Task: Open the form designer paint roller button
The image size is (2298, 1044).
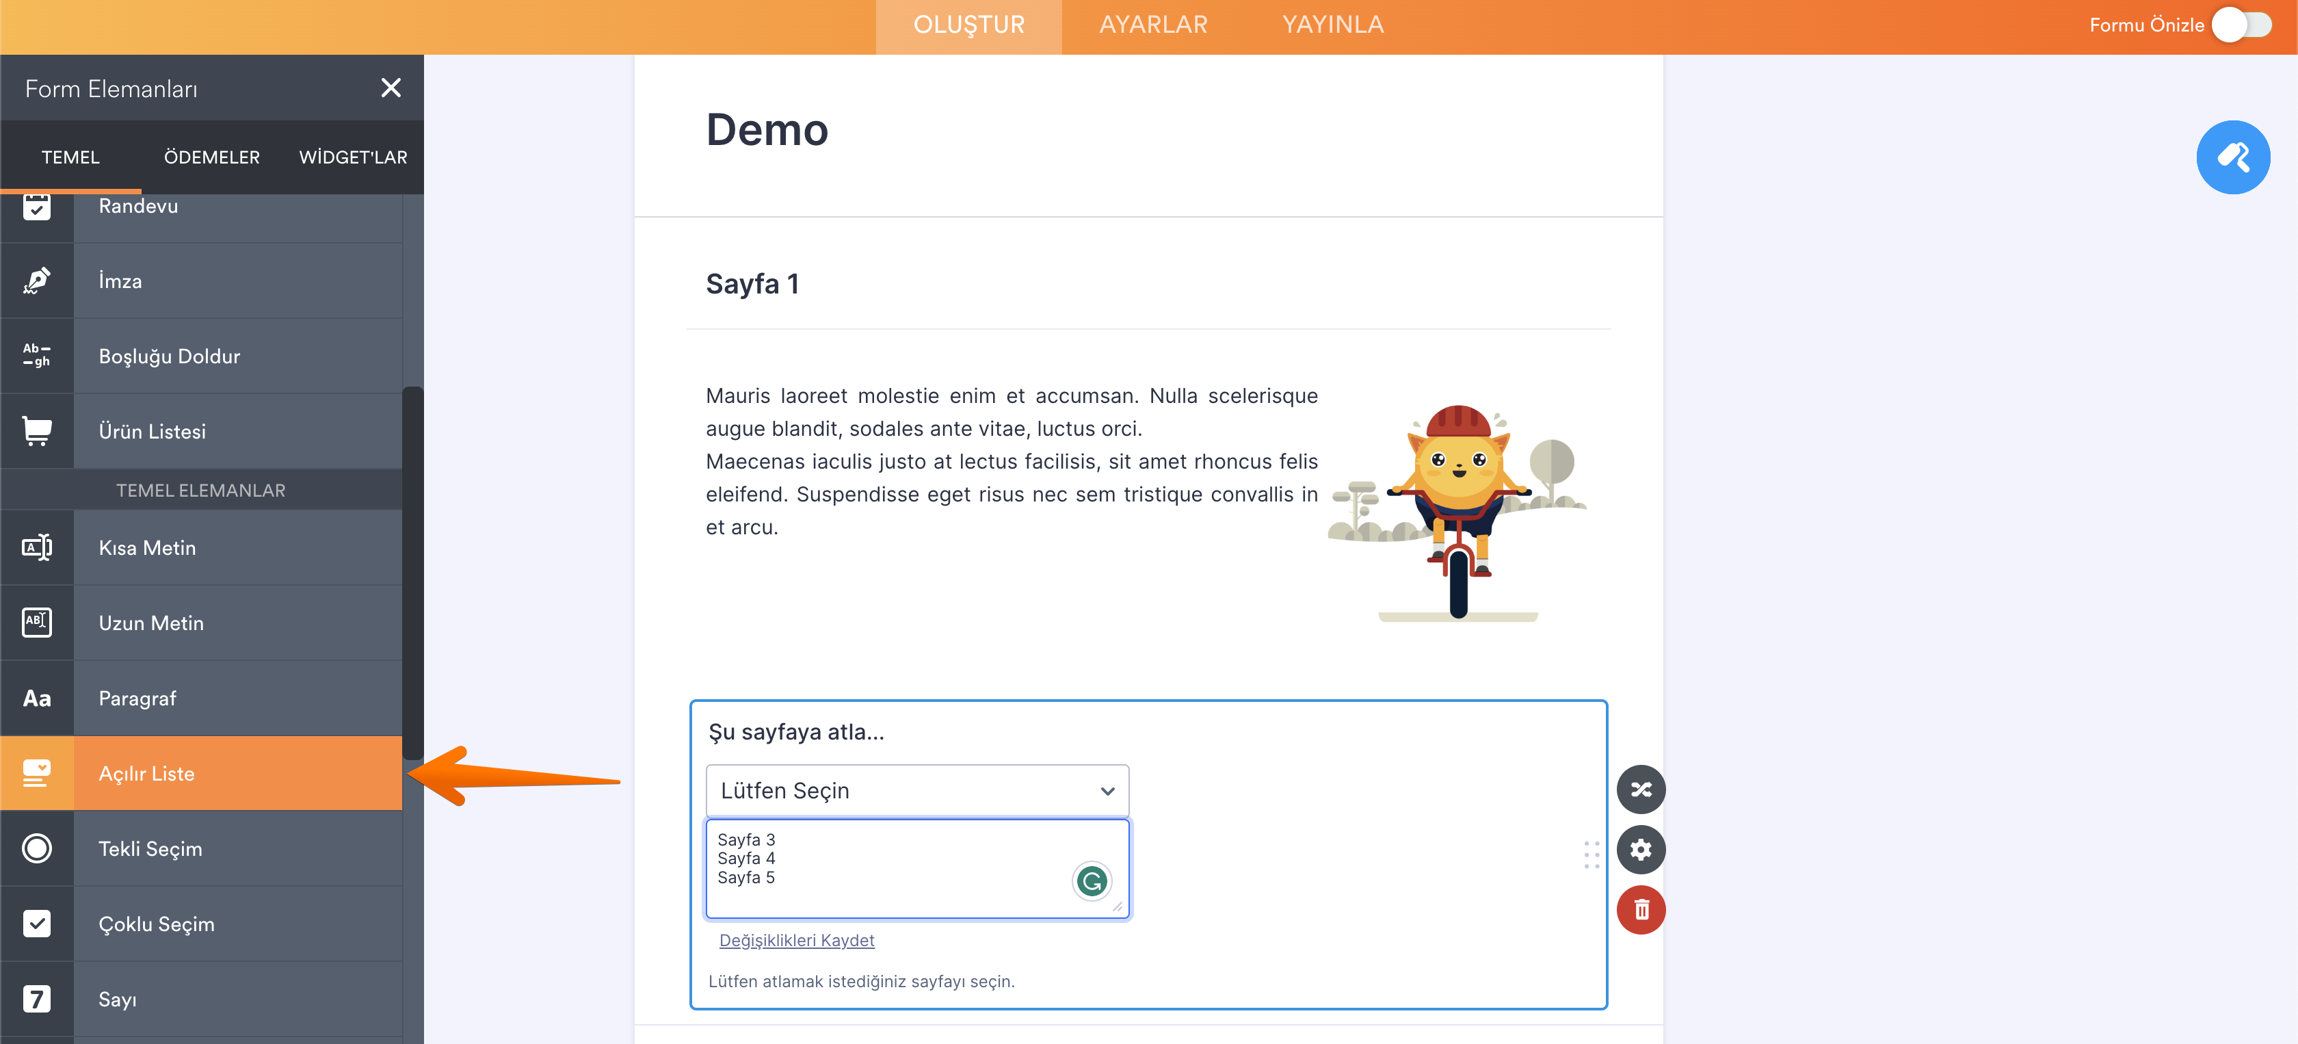Action: coord(2232,157)
